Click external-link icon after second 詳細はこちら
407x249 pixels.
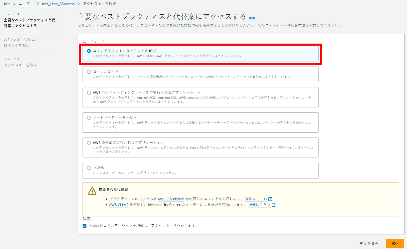273,205
